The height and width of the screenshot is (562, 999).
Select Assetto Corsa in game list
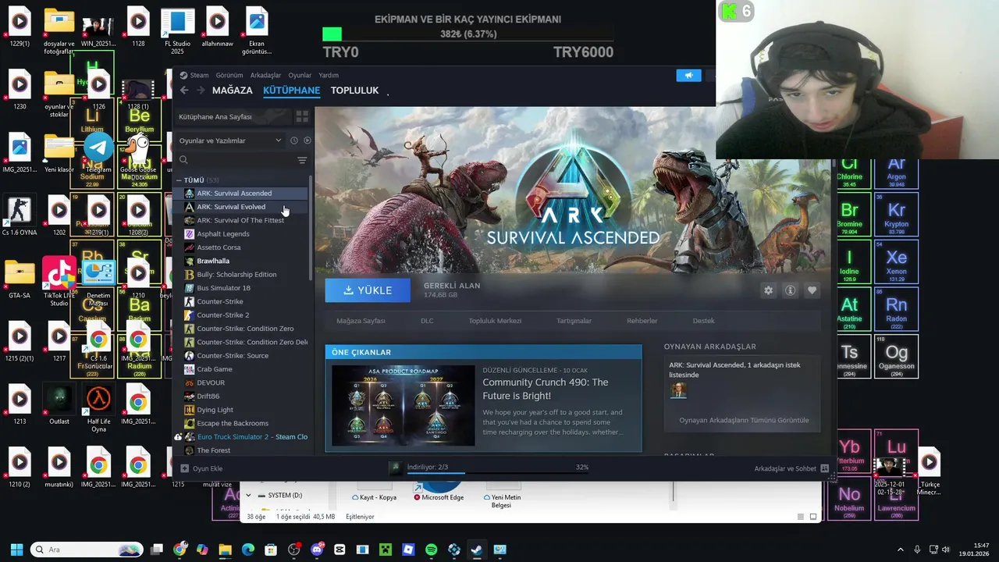[x=219, y=247]
